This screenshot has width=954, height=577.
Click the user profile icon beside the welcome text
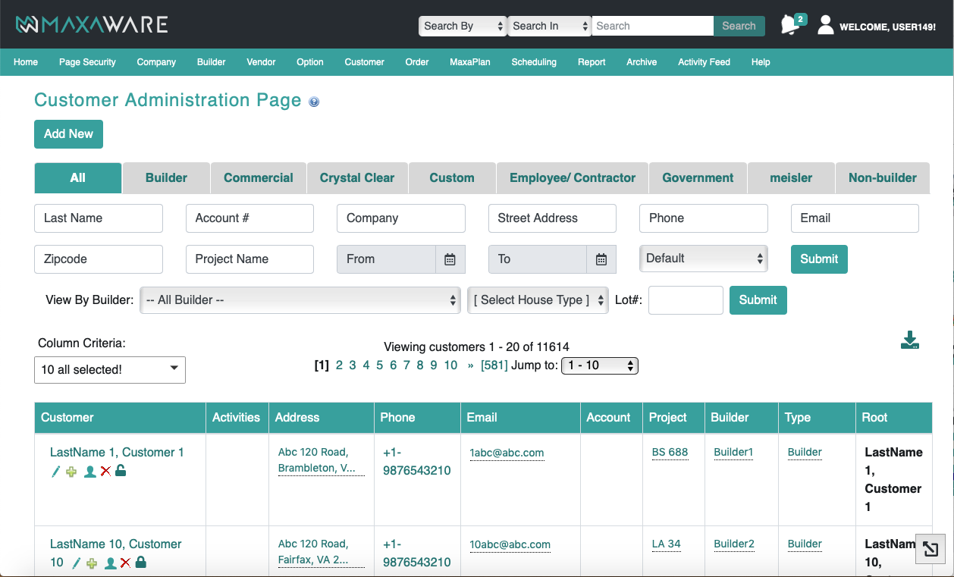825,25
